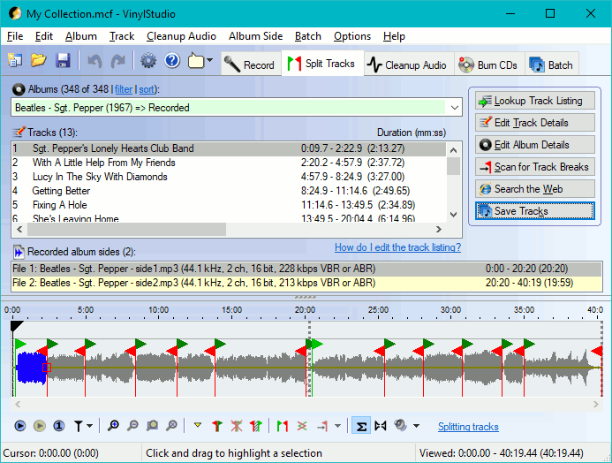This screenshot has height=463, width=612.
Task: Click the Scan for Track Breaks button
Action: (533, 167)
